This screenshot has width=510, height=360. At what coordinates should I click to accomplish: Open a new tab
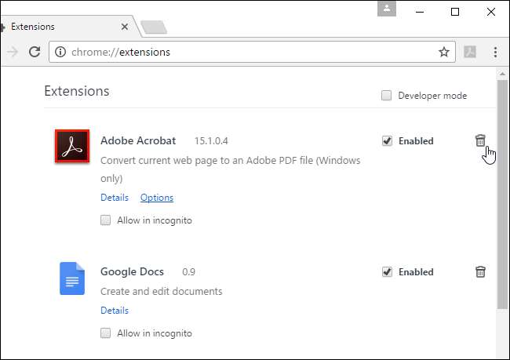pos(153,27)
